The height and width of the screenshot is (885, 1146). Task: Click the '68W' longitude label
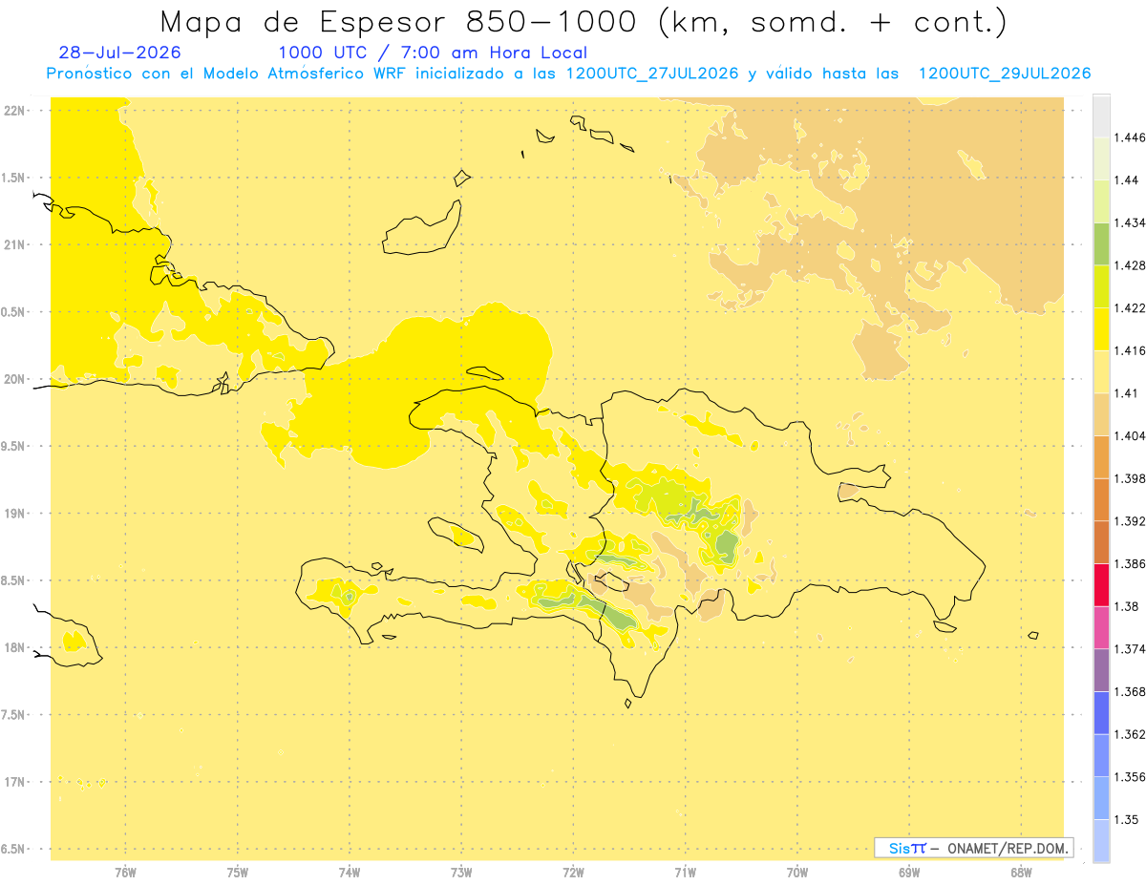pyautogui.click(x=1021, y=873)
